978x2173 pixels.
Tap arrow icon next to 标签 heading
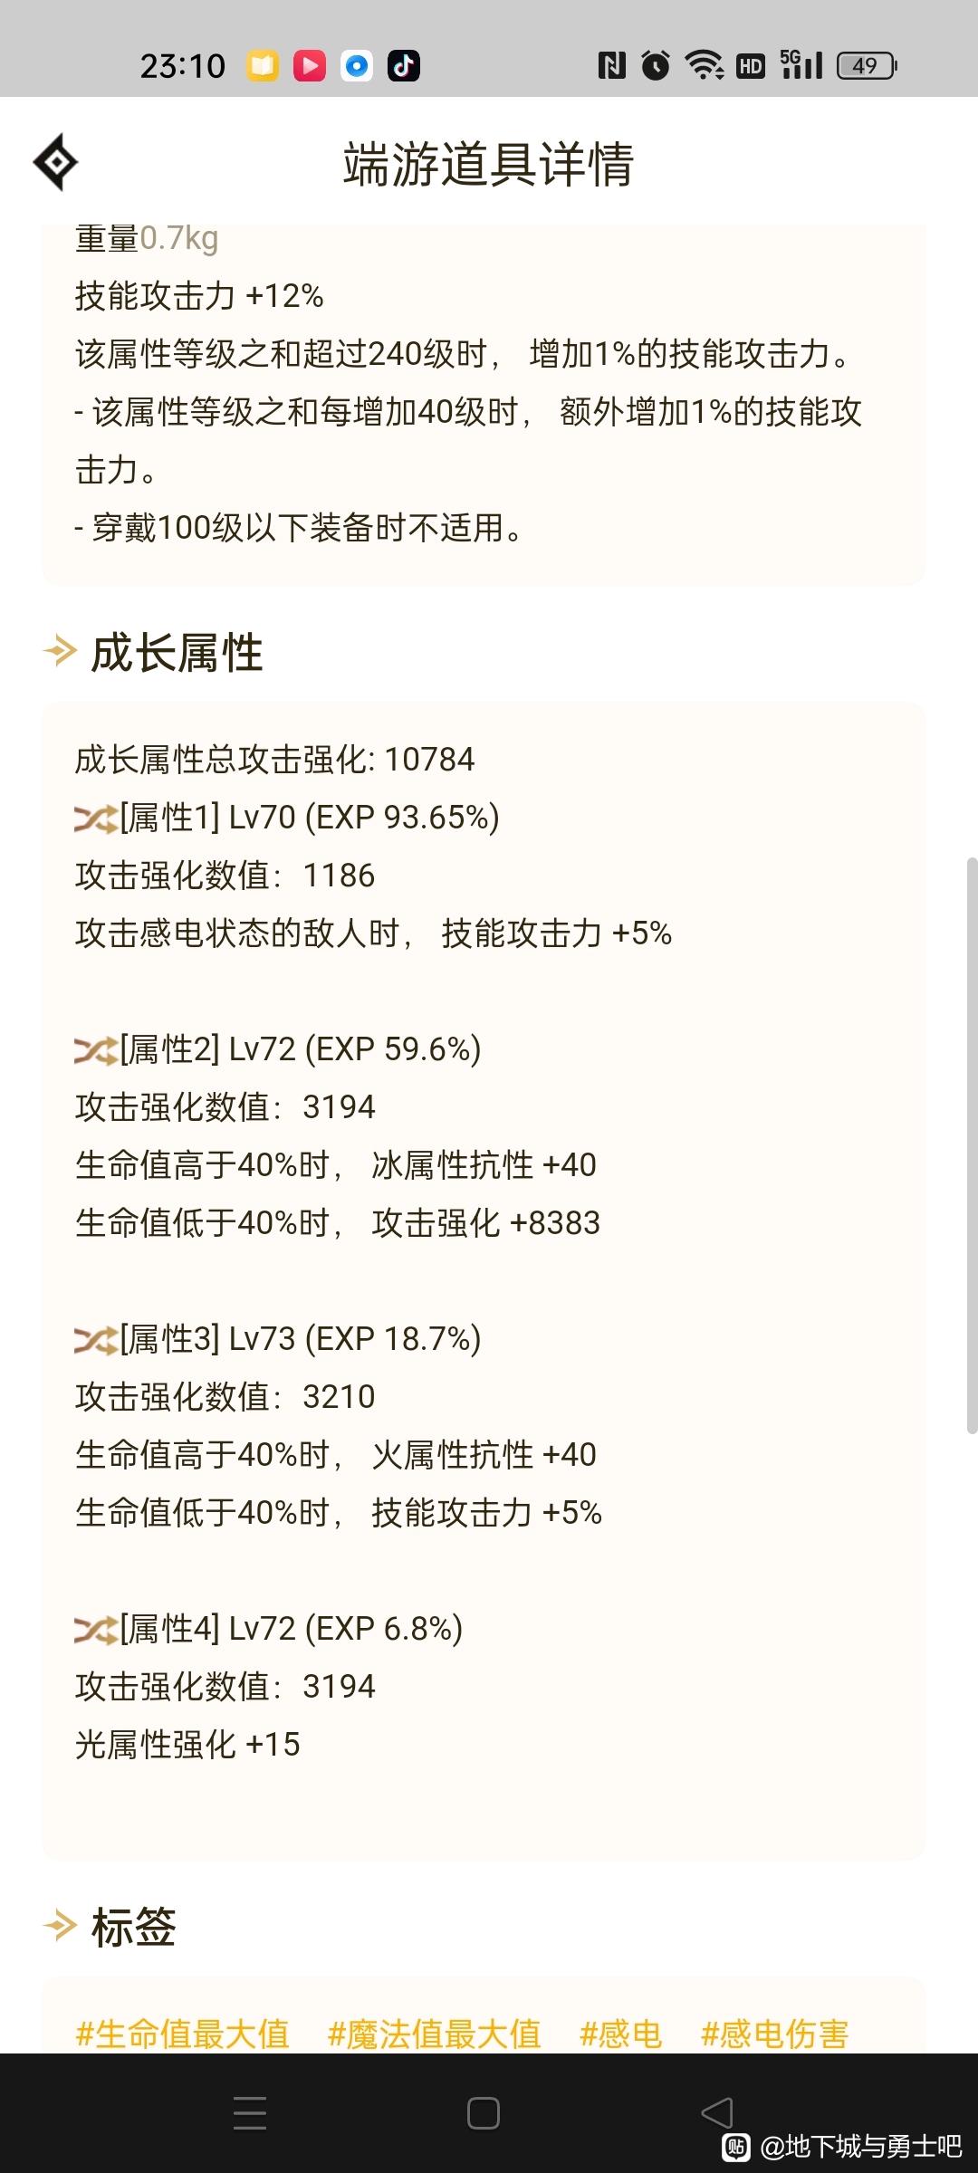tap(60, 1925)
